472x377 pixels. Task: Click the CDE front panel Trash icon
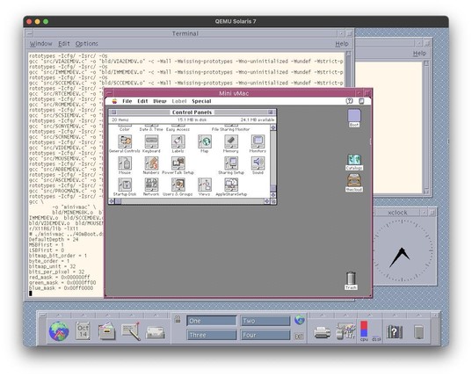pyautogui.click(x=418, y=332)
